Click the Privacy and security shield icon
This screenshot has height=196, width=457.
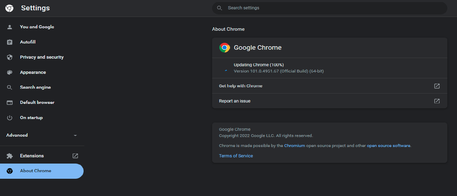(10, 57)
